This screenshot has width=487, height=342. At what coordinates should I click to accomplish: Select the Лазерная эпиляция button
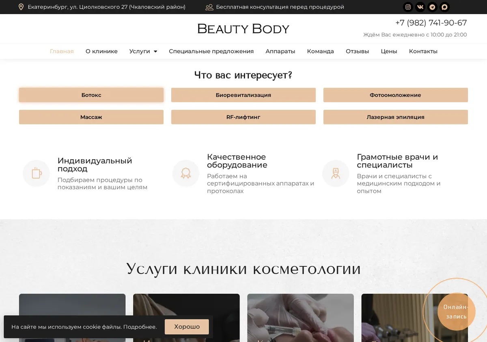click(396, 117)
